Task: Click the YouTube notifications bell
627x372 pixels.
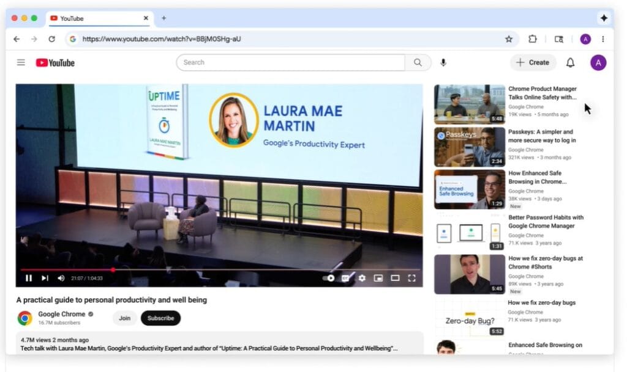Action: pos(570,62)
